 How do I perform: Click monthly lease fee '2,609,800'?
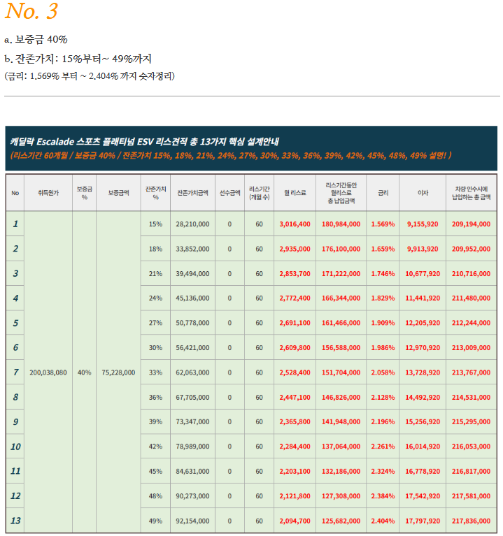click(295, 347)
